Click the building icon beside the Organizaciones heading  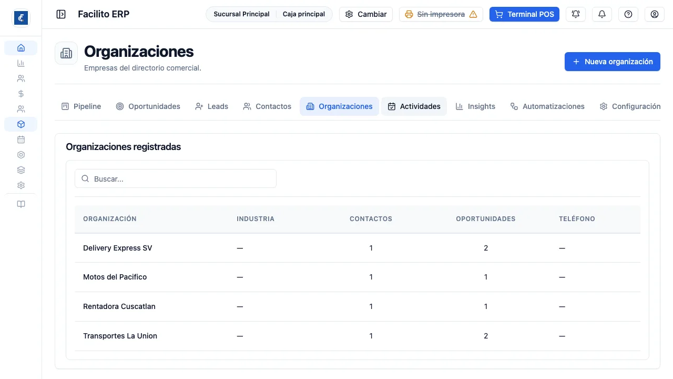pyautogui.click(x=66, y=53)
